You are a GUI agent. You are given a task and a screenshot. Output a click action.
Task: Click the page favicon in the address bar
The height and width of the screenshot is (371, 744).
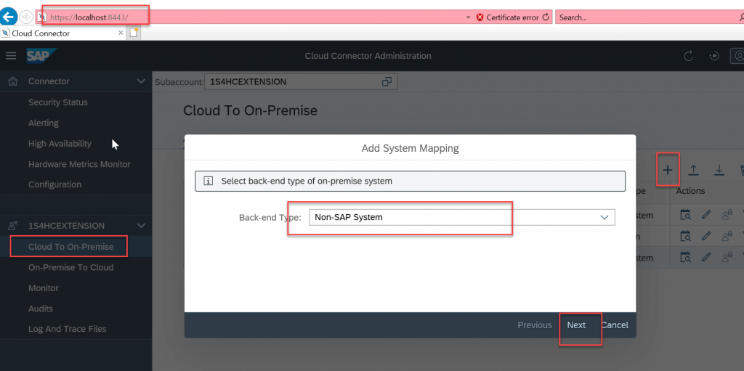click(41, 17)
